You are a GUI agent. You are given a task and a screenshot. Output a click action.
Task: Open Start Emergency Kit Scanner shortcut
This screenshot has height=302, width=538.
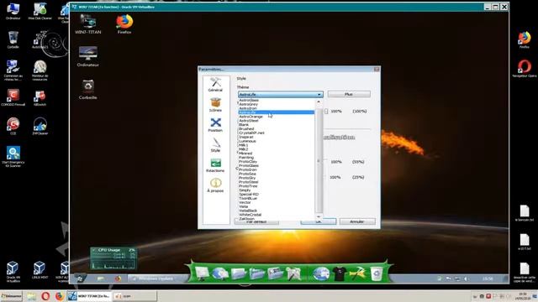(13, 157)
